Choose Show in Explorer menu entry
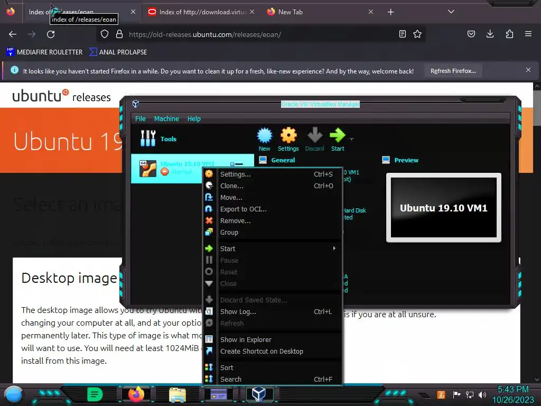Image resolution: width=541 pixels, height=406 pixels. click(273, 340)
